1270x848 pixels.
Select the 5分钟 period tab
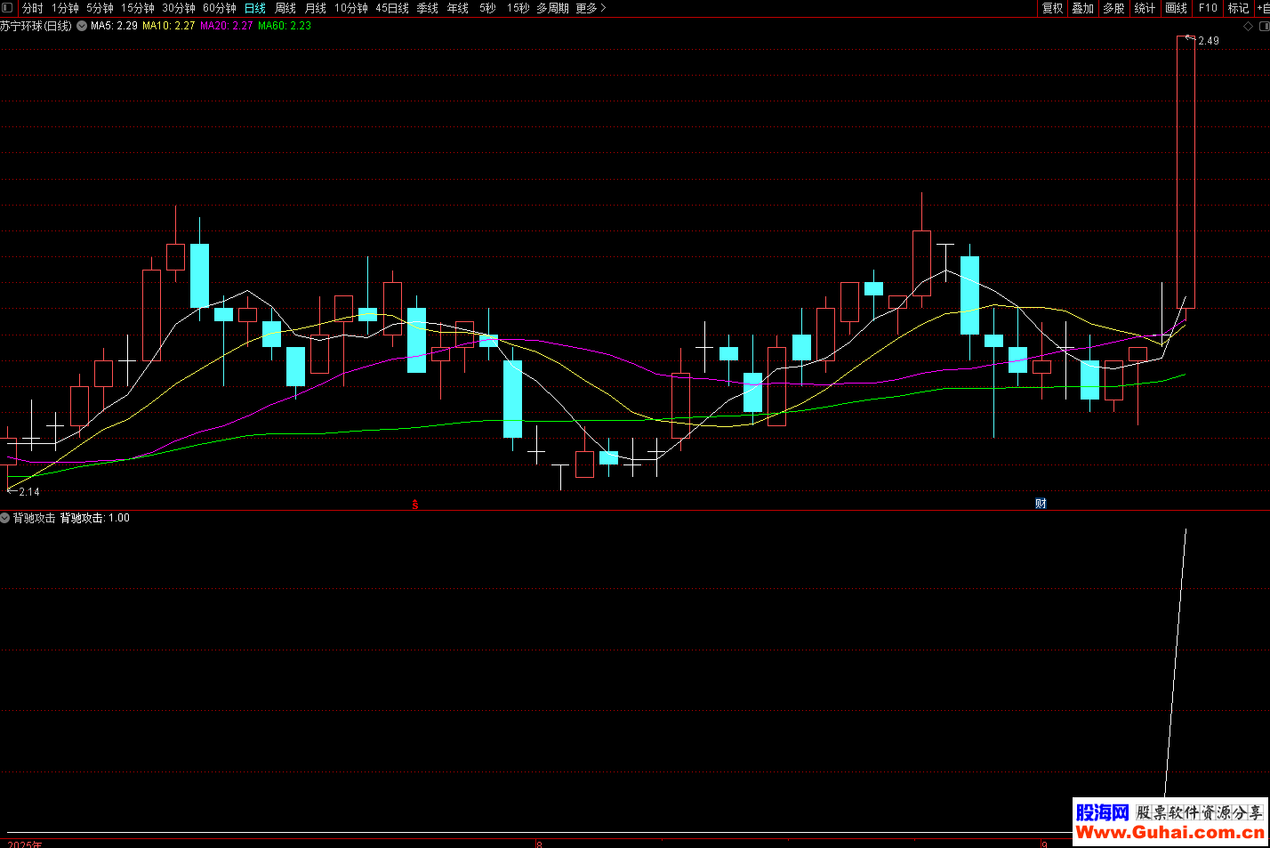click(100, 8)
